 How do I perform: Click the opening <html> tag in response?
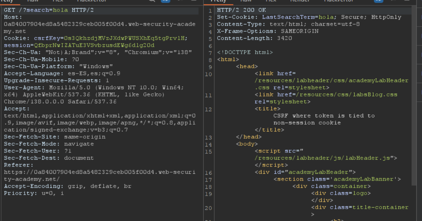tap(228, 59)
